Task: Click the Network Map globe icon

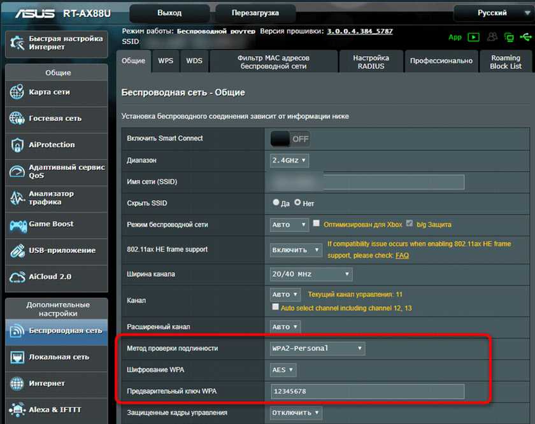Action: (x=17, y=92)
